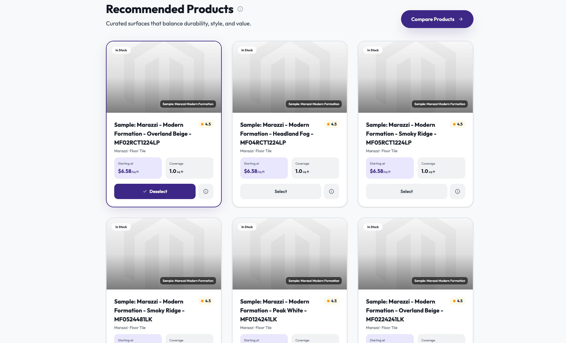The width and height of the screenshot is (566, 343).
Task: Click the 1.0 sq ft coverage on MF02RCT1224LP card
Action: [x=176, y=171]
